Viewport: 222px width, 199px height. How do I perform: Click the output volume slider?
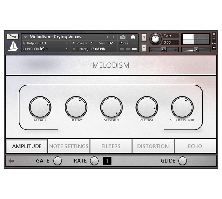coord(196,50)
